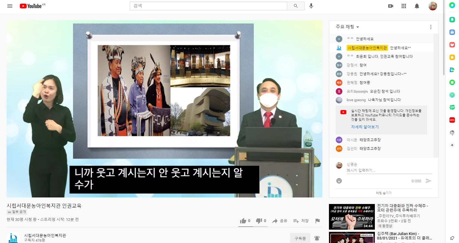Open the red Keep sidebar icon
This screenshot has height=243, width=459.
pos(452,45)
